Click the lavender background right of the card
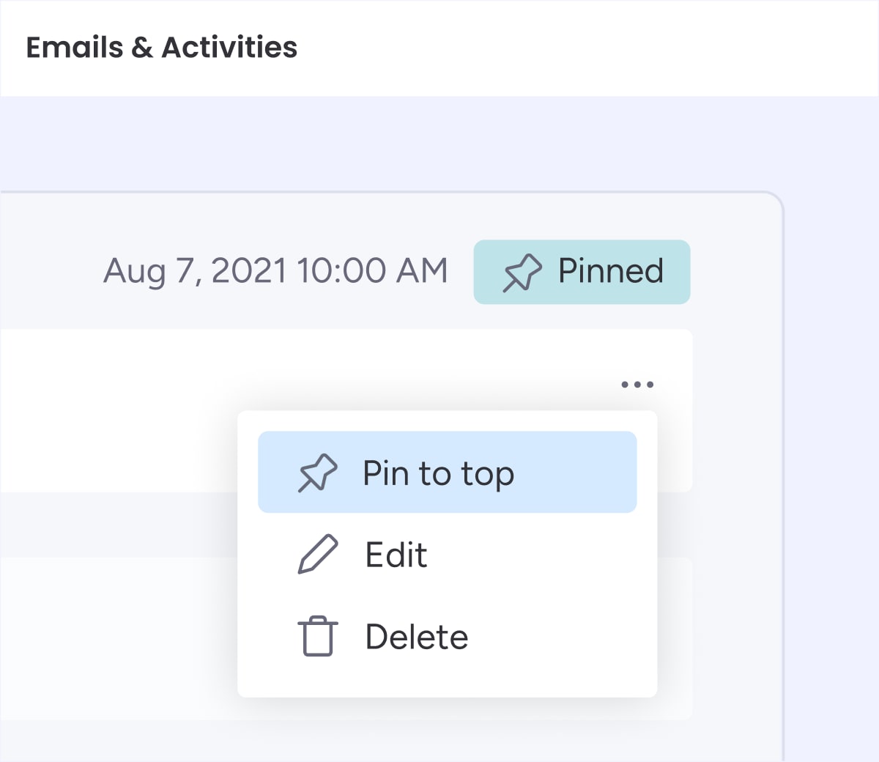The width and height of the screenshot is (879, 762). 831,440
